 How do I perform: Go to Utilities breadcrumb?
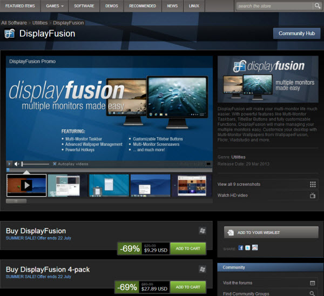pyautogui.click(x=40, y=23)
